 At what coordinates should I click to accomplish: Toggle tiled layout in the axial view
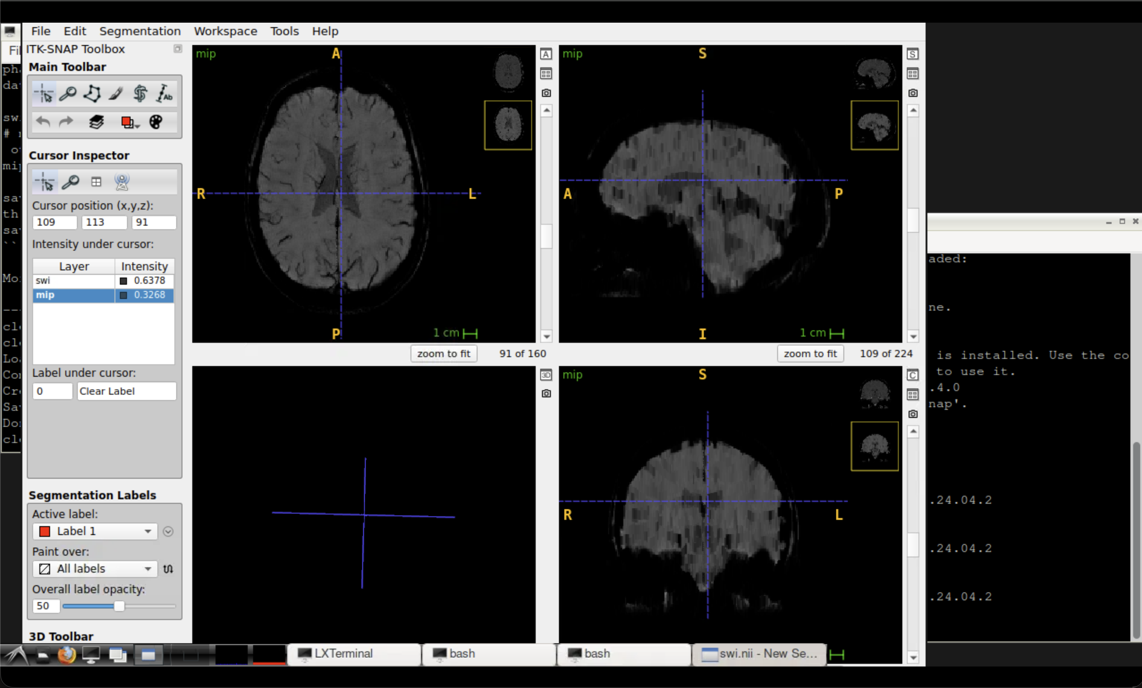tap(546, 74)
